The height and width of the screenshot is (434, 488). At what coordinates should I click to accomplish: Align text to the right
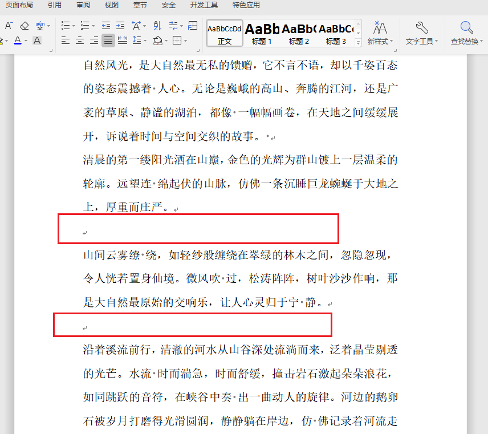tap(94, 40)
